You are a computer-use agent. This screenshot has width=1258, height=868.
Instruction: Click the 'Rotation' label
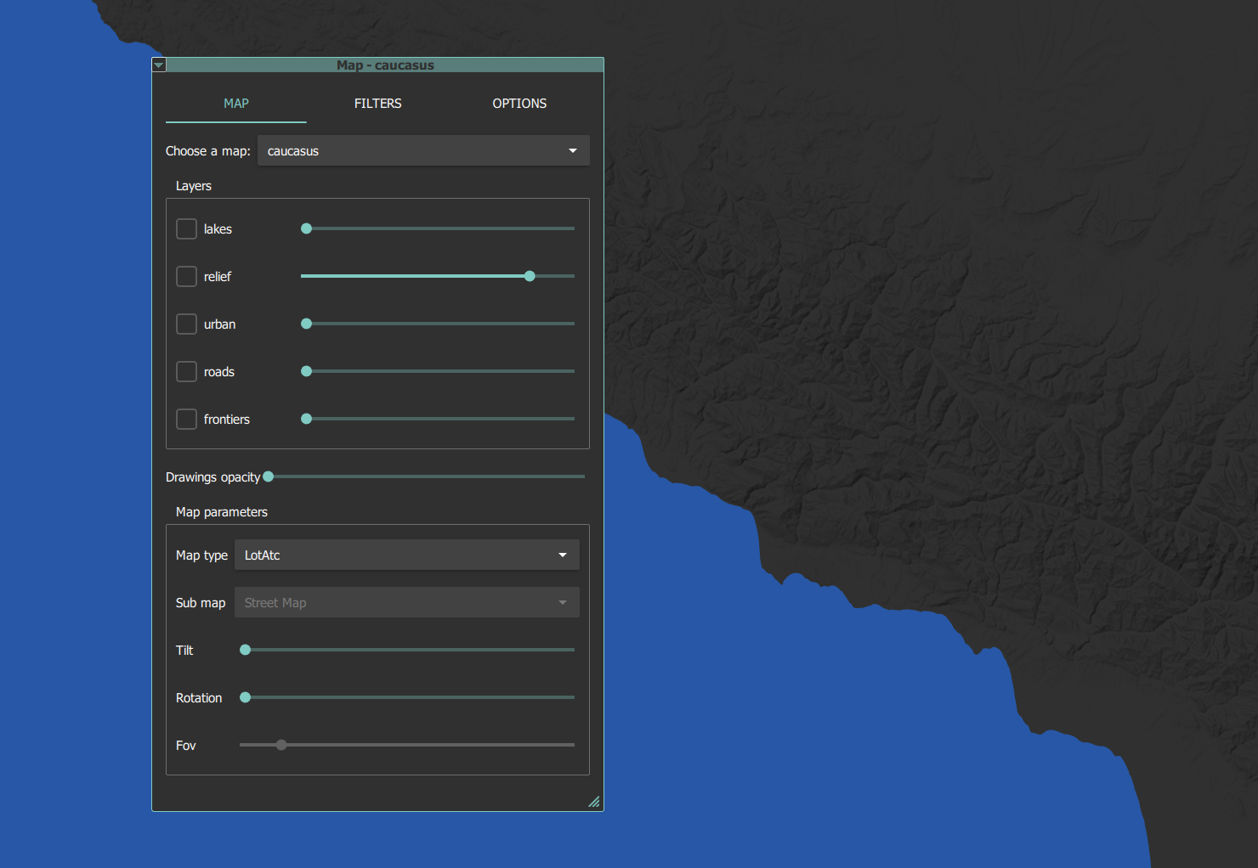pos(199,698)
